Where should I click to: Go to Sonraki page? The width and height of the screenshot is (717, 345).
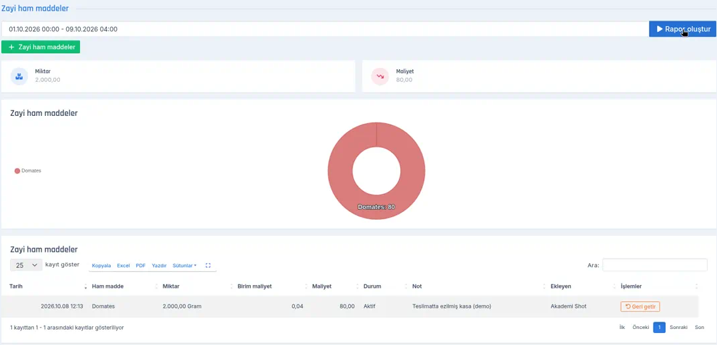tap(678, 328)
